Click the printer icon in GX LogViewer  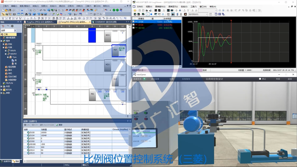[150, 10]
